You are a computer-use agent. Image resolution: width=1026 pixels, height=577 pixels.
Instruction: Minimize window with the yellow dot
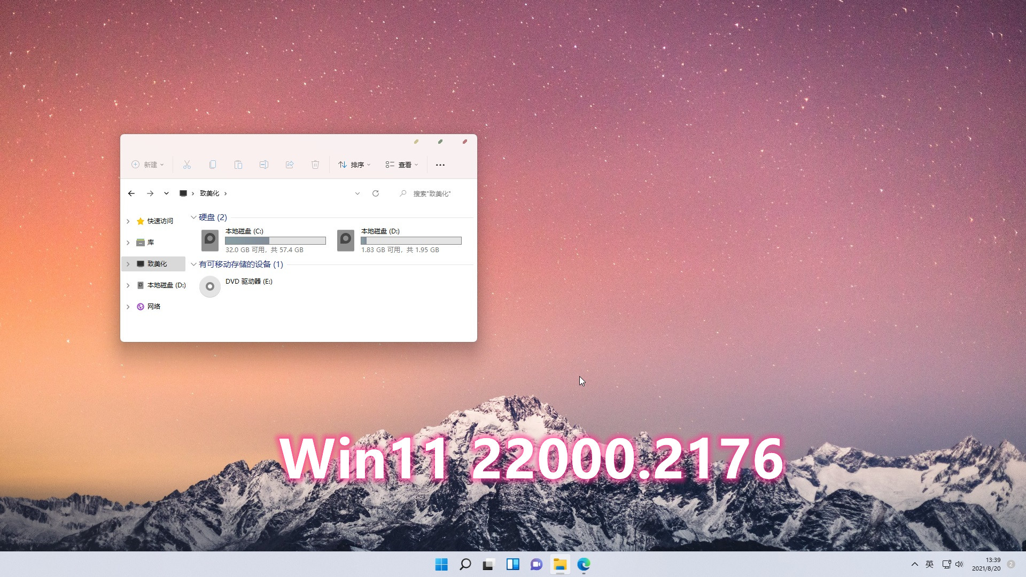tap(416, 142)
